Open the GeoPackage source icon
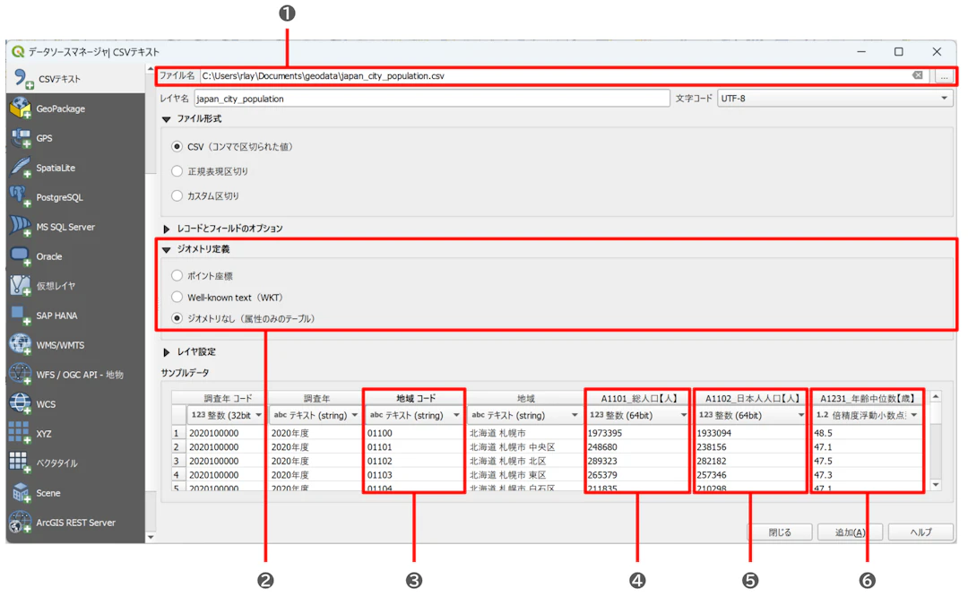Screen dimensions: 968x597 21,108
